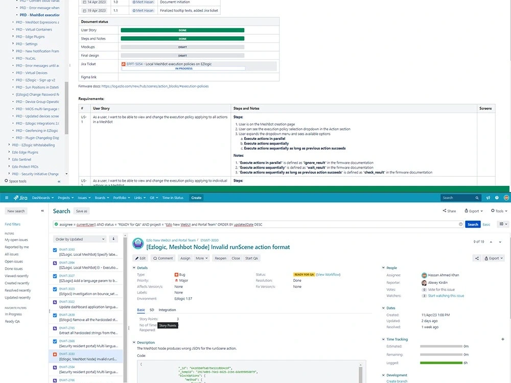Screen dimensions: 511x383
Task: Click the green Logged time bar
Action: [x=441, y=363]
